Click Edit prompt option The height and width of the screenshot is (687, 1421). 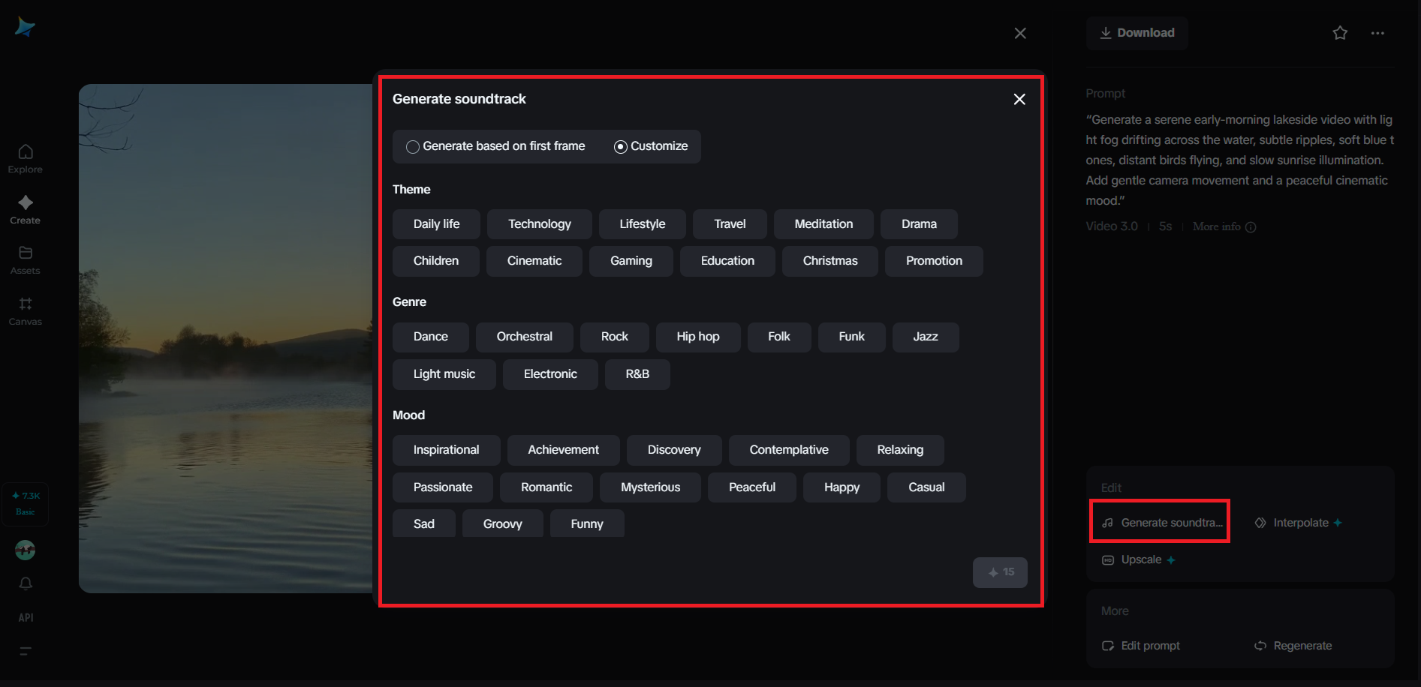[x=1142, y=646]
